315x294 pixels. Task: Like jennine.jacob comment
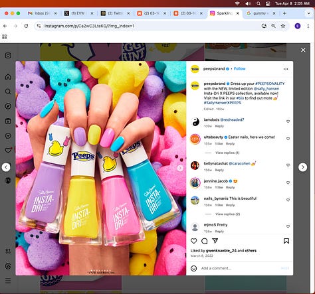pos(288,183)
